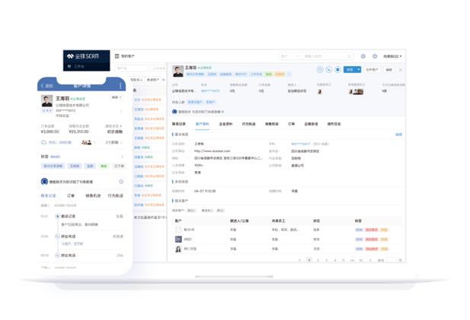The width and height of the screenshot is (470, 320).
Task: Tap the cloud icon in the phone stats row
Action: 43,142
